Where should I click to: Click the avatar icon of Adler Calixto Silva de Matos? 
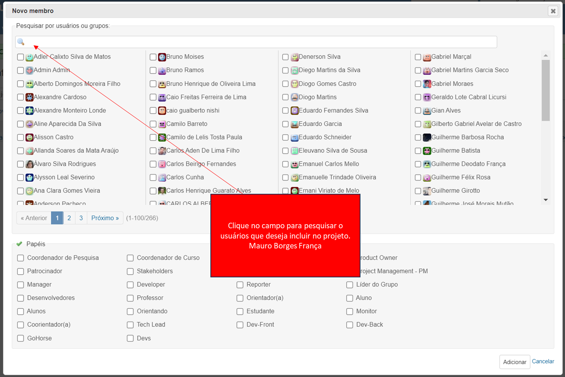click(x=30, y=57)
